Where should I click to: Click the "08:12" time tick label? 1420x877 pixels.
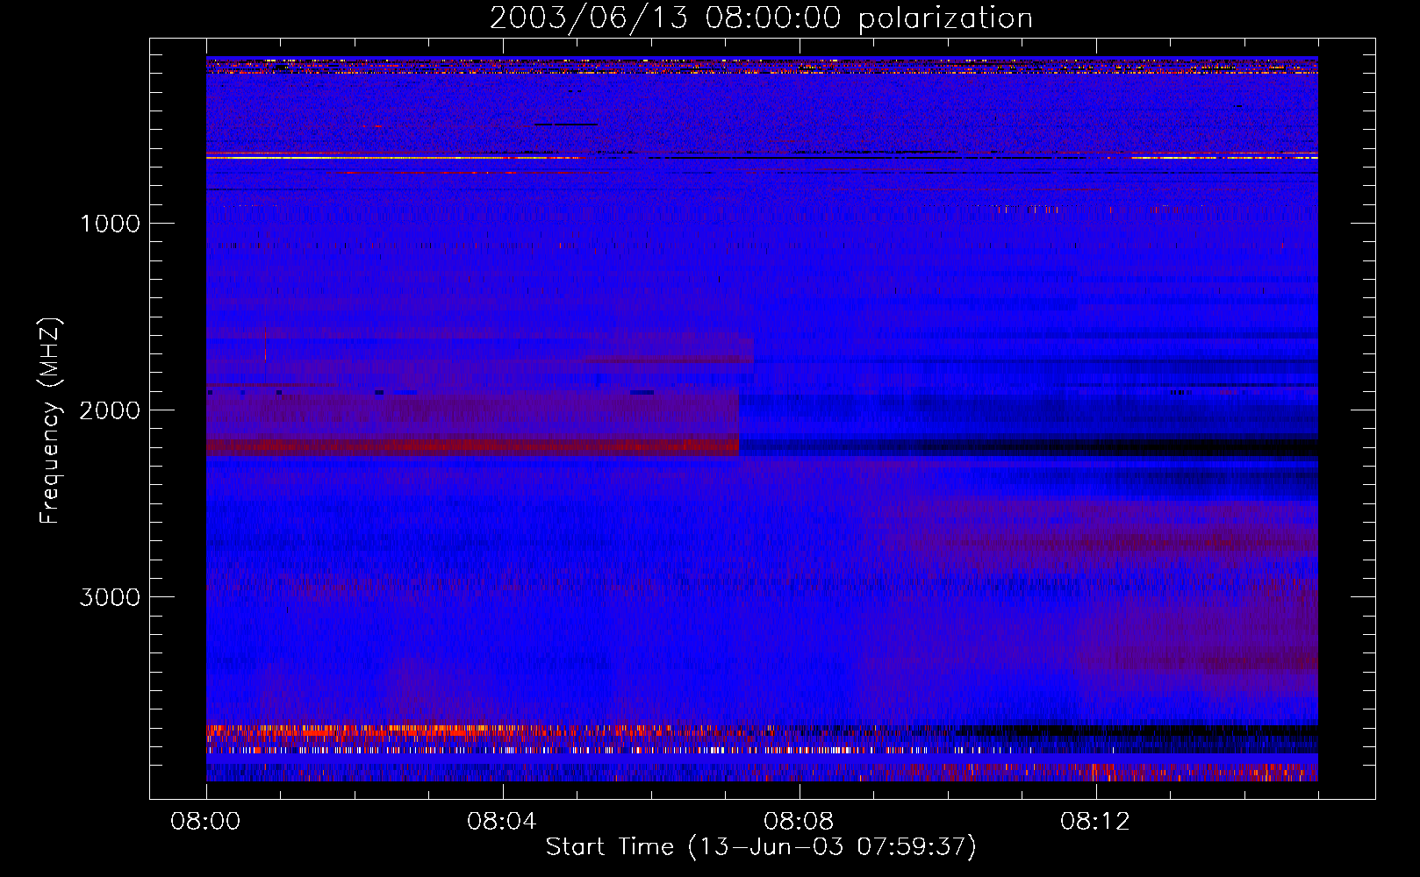[x=1095, y=822]
